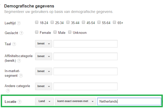This screenshot has height=108, width=163.
Task: Click the In-market-segment text field
Action: click(x=86, y=71)
